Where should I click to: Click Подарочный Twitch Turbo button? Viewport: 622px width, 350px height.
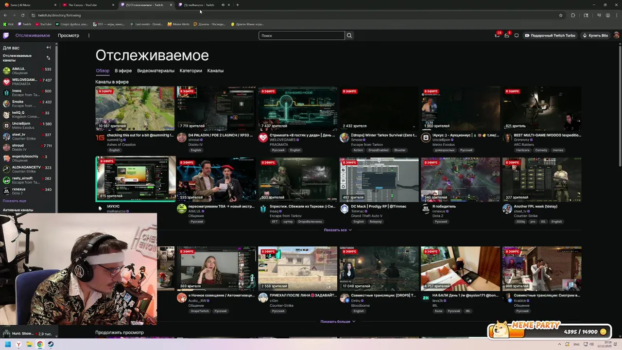[x=550, y=35]
